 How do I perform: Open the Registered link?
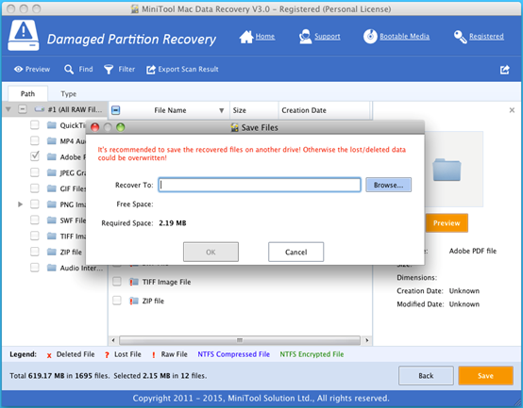coord(486,36)
